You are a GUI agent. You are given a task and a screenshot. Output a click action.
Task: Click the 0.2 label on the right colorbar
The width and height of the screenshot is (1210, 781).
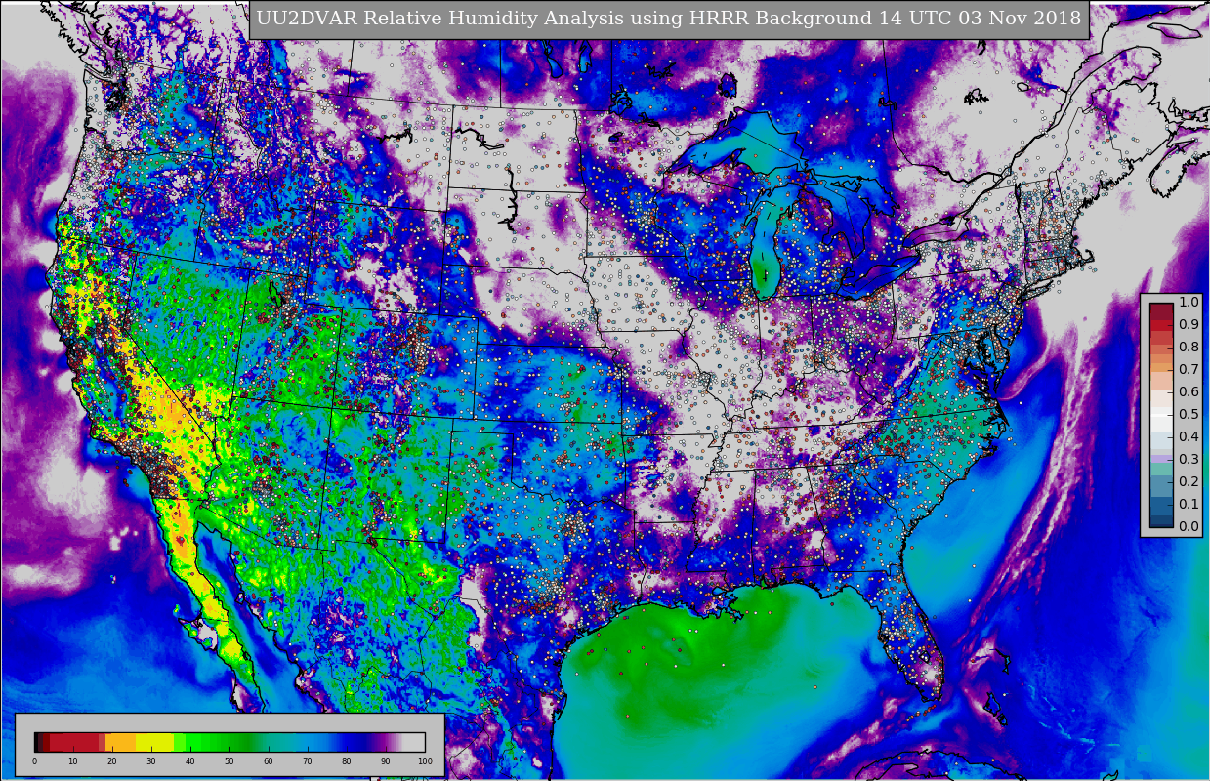1189,482
